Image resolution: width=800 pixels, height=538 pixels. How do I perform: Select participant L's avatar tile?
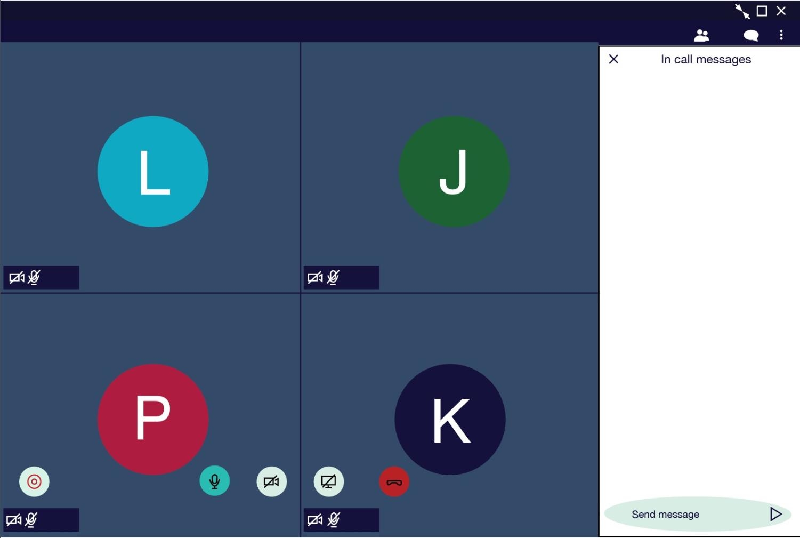[x=153, y=172]
